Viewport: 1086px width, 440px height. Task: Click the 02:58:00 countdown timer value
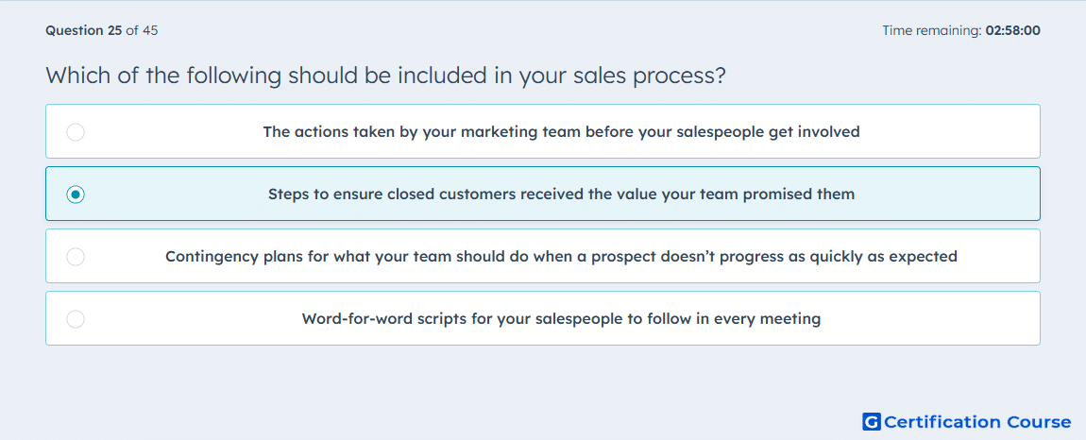click(1012, 30)
